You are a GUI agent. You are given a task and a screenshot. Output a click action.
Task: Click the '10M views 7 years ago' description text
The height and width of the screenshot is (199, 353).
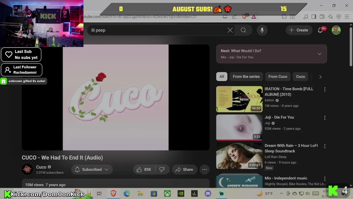click(x=45, y=185)
